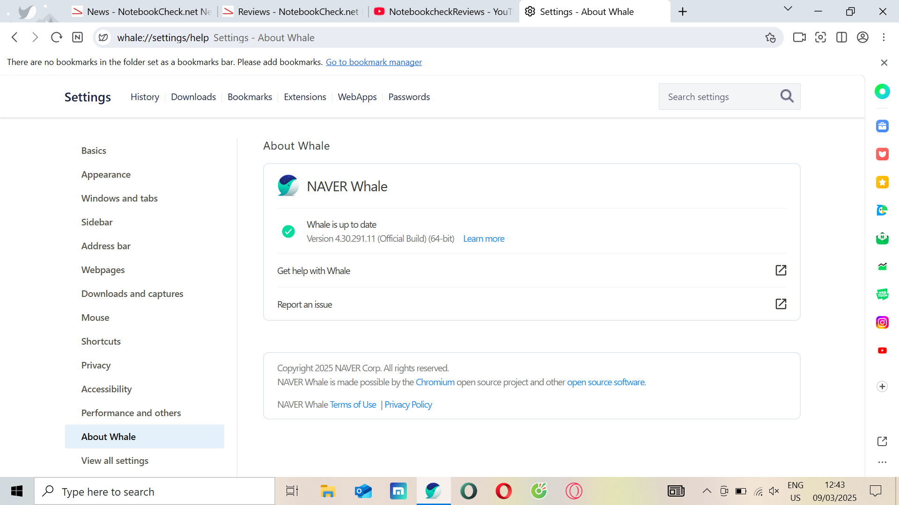Image resolution: width=899 pixels, height=505 pixels.
Task: Open Passwords from settings header
Action: (409, 97)
